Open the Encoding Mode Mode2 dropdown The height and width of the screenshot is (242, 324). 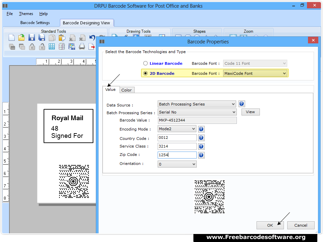click(177, 129)
